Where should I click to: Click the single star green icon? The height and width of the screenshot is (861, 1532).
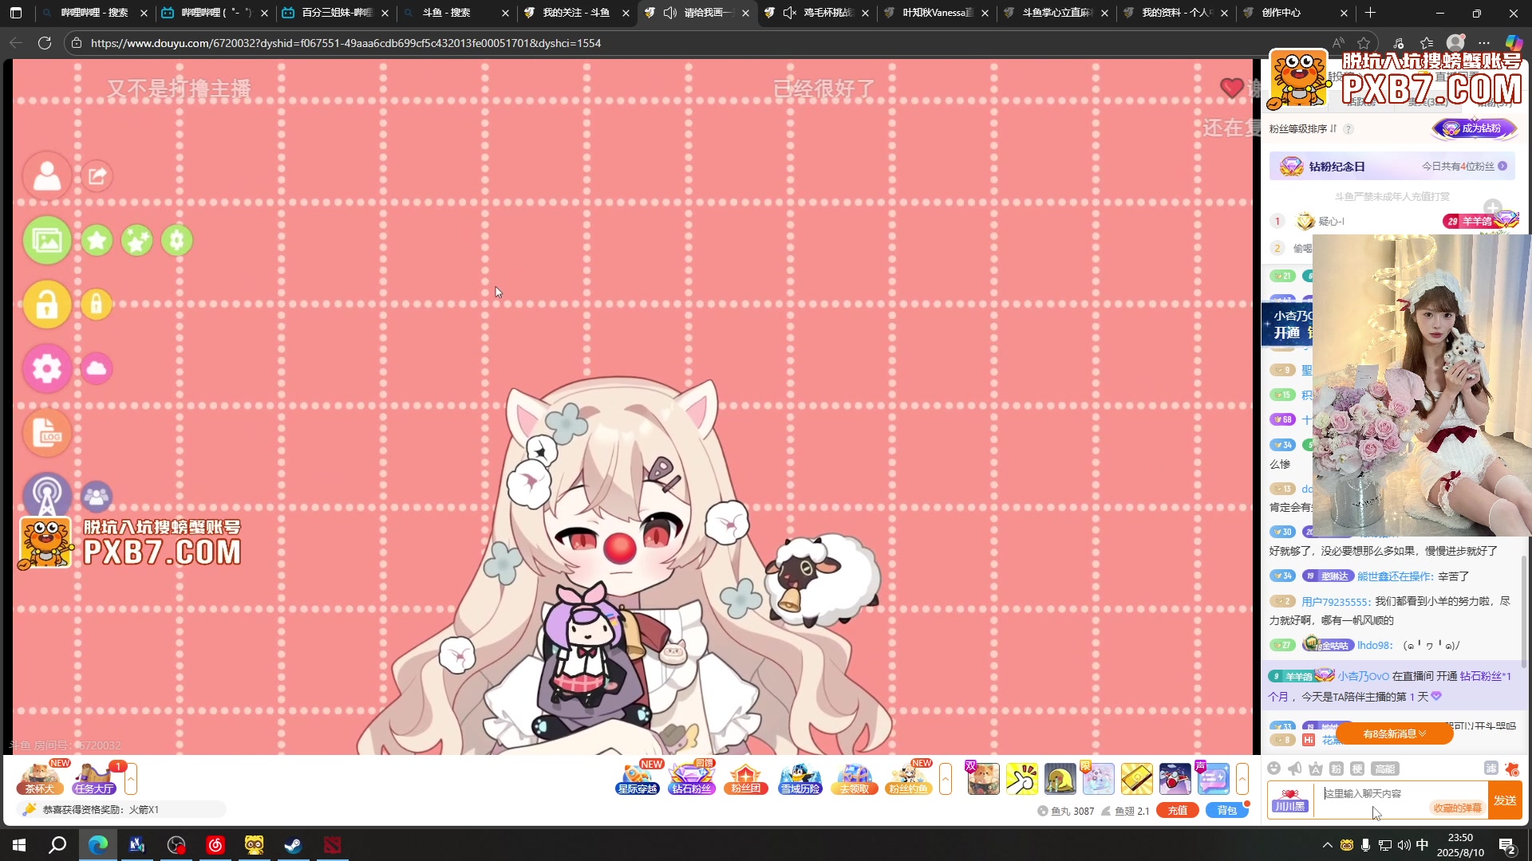tap(97, 240)
